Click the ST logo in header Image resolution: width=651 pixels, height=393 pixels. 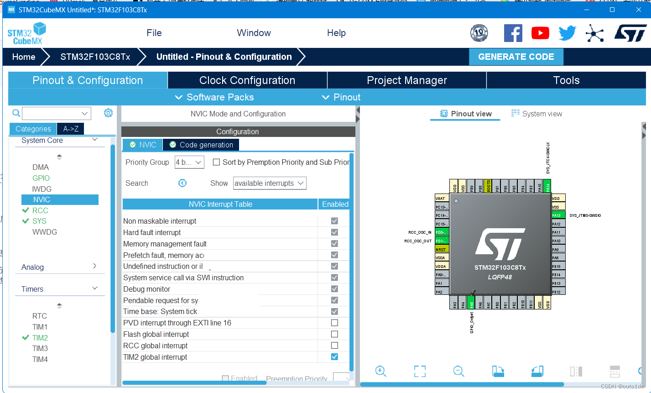coord(630,33)
